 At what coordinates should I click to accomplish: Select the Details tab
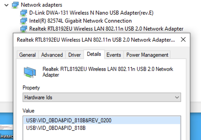pyautogui.click(x=94, y=54)
